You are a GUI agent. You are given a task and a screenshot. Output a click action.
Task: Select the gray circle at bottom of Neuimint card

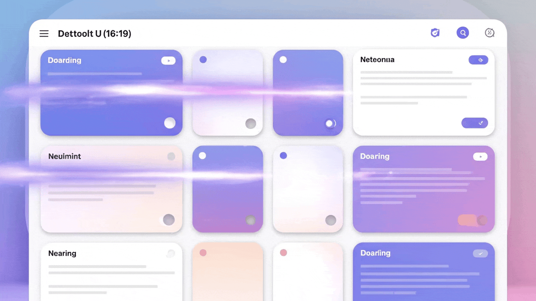point(169,220)
